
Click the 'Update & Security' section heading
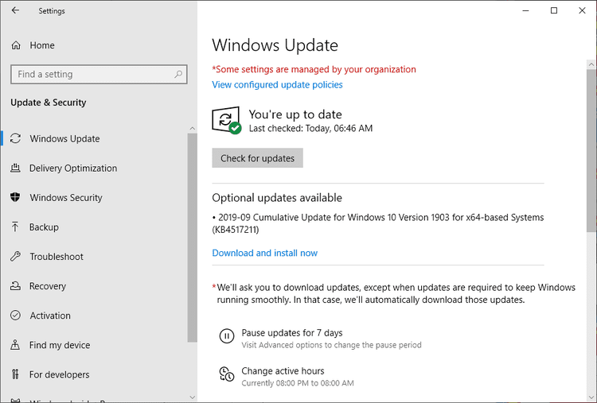pyautogui.click(x=49, y=103)
